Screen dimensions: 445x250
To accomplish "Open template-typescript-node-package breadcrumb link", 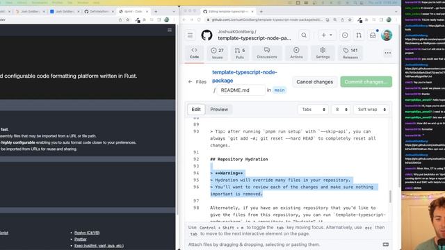I will (244, 76).
